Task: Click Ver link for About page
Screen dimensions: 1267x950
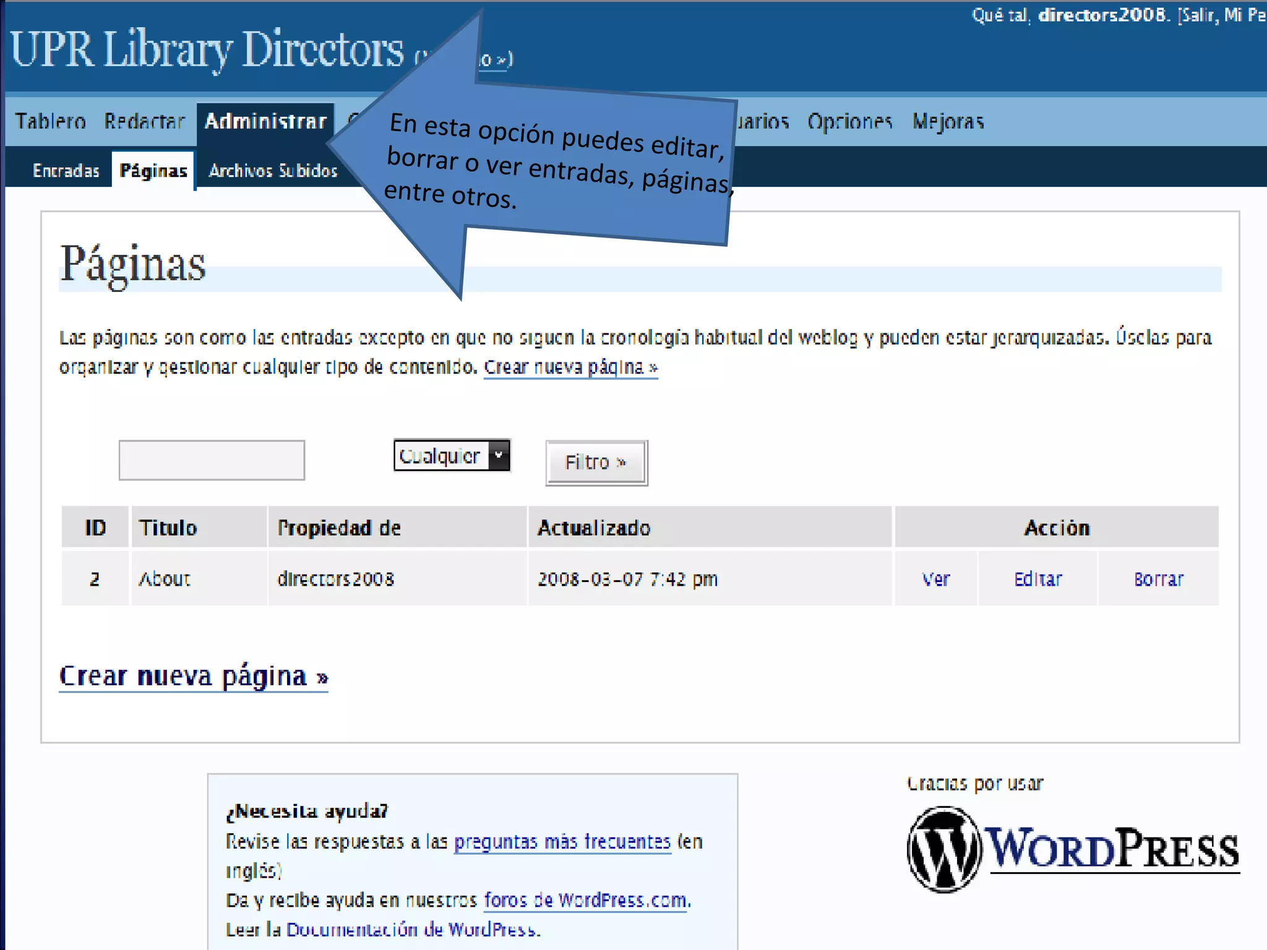Action: coord(935,580)
